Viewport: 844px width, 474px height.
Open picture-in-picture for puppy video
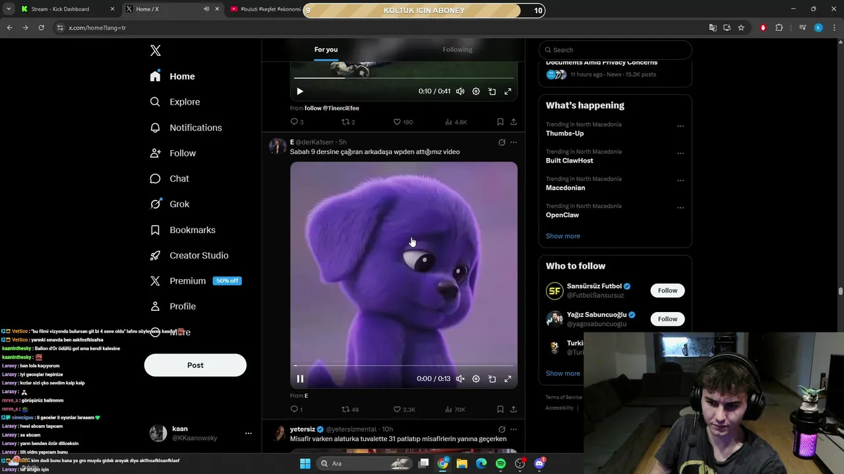[x=492, y=379]
